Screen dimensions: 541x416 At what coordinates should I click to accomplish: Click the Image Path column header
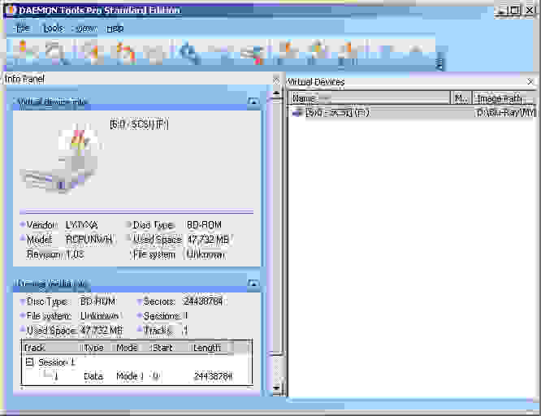pyautogui.click(x=504, y=97)
